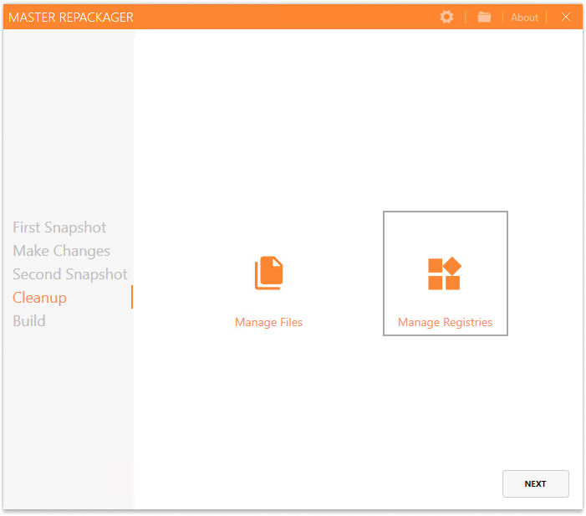The image size is (586, 516).
Task: Open settings via the gear icon
Action: (446, 17)
